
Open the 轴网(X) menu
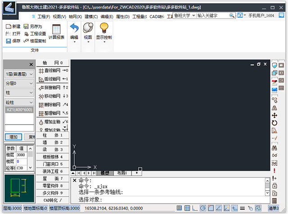(x=75, y=17)
